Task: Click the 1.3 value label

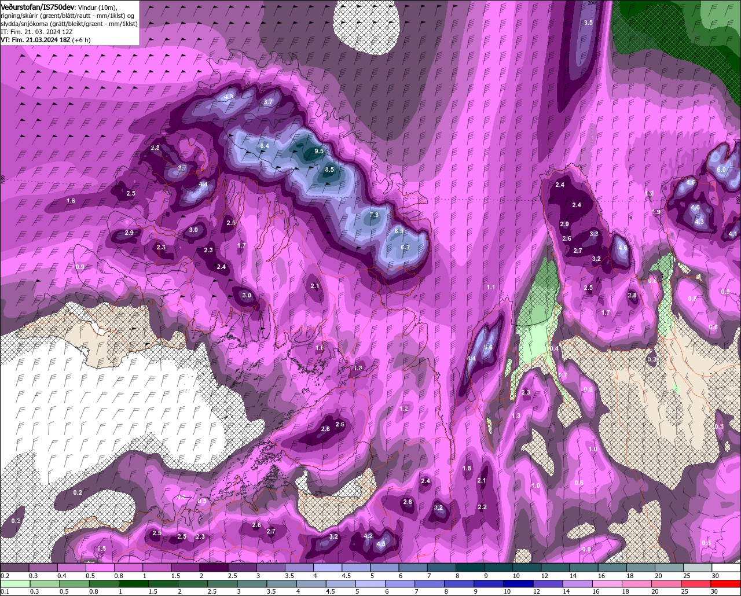Action: 516,416
